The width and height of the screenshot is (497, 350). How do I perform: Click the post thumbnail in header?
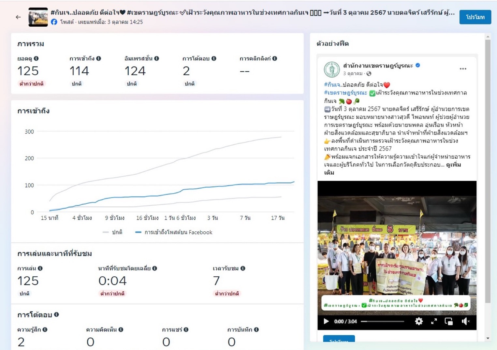click(38, 17)
